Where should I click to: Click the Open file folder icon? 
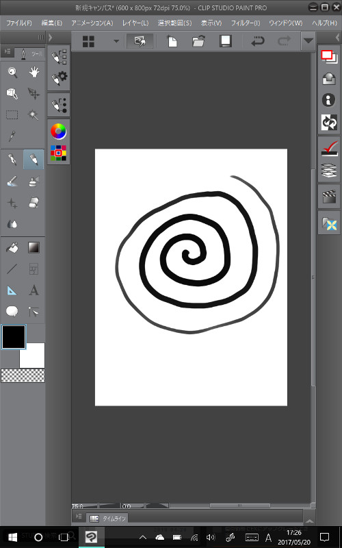point(198,42)
